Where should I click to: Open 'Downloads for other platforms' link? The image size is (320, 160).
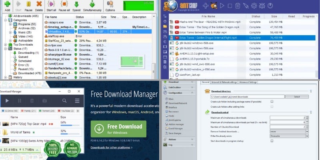point(112,148)
